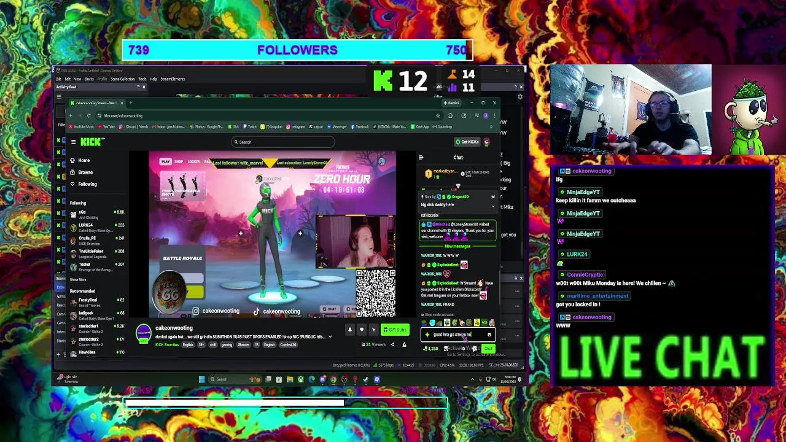This screenshot has width=786, height=442.
Task: Click the Chrome address bar kick.com URL
Action: 123,115
